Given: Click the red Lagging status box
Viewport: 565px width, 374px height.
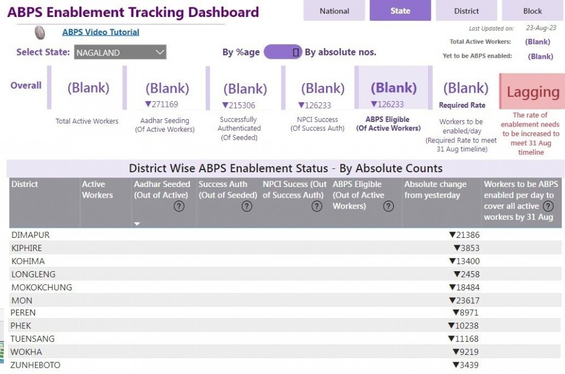Looking at the screenshot, I should click(x=532, y=92).
